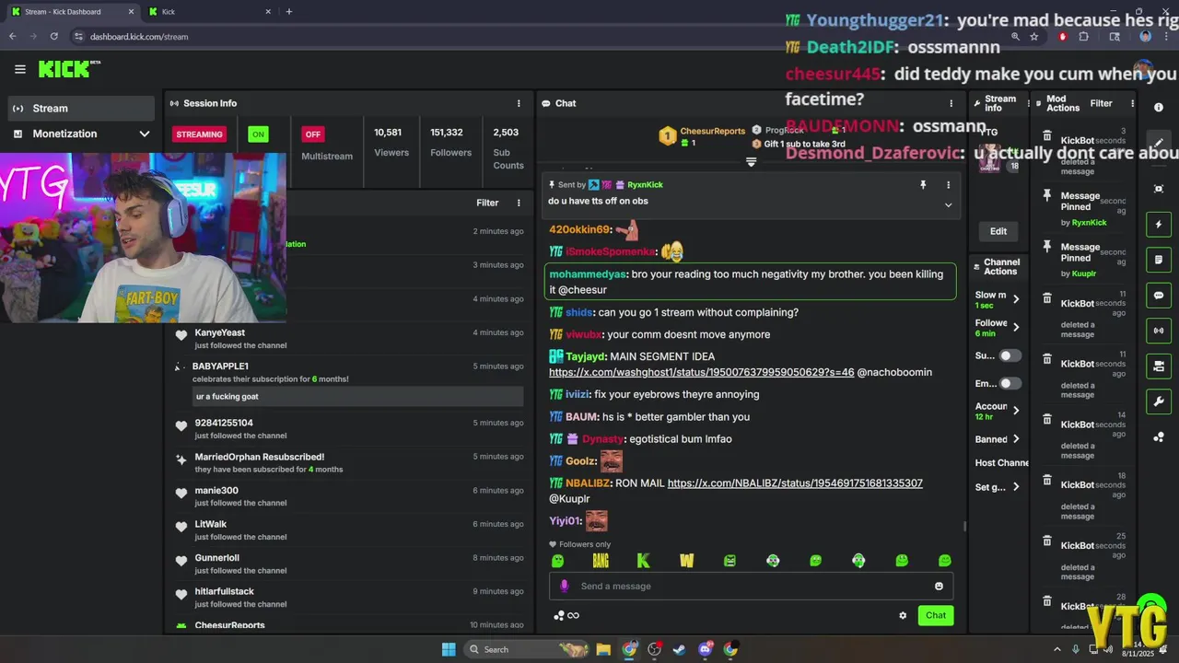Click the info icon in right sidebar
This screenshot has width=1179, height=663.
1159,108
